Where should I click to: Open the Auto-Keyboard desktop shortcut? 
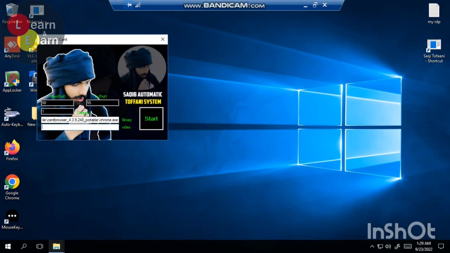[12, 116]
